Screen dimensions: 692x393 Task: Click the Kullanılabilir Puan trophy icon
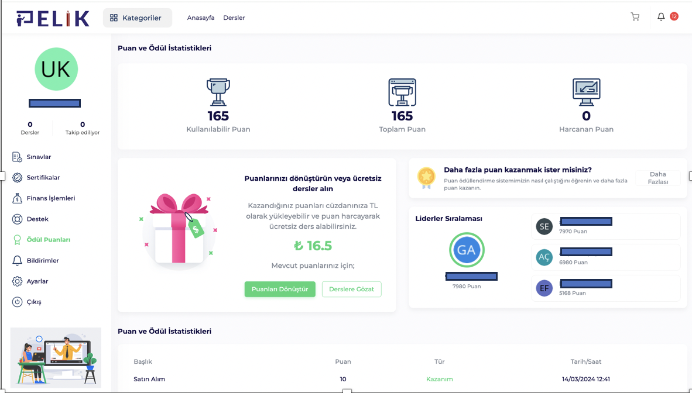point(218,92)
